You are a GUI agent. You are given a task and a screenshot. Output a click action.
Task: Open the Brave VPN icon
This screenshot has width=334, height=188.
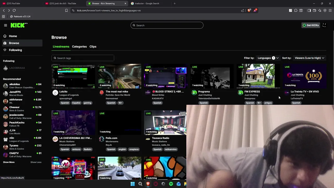[x=325, y=10]
